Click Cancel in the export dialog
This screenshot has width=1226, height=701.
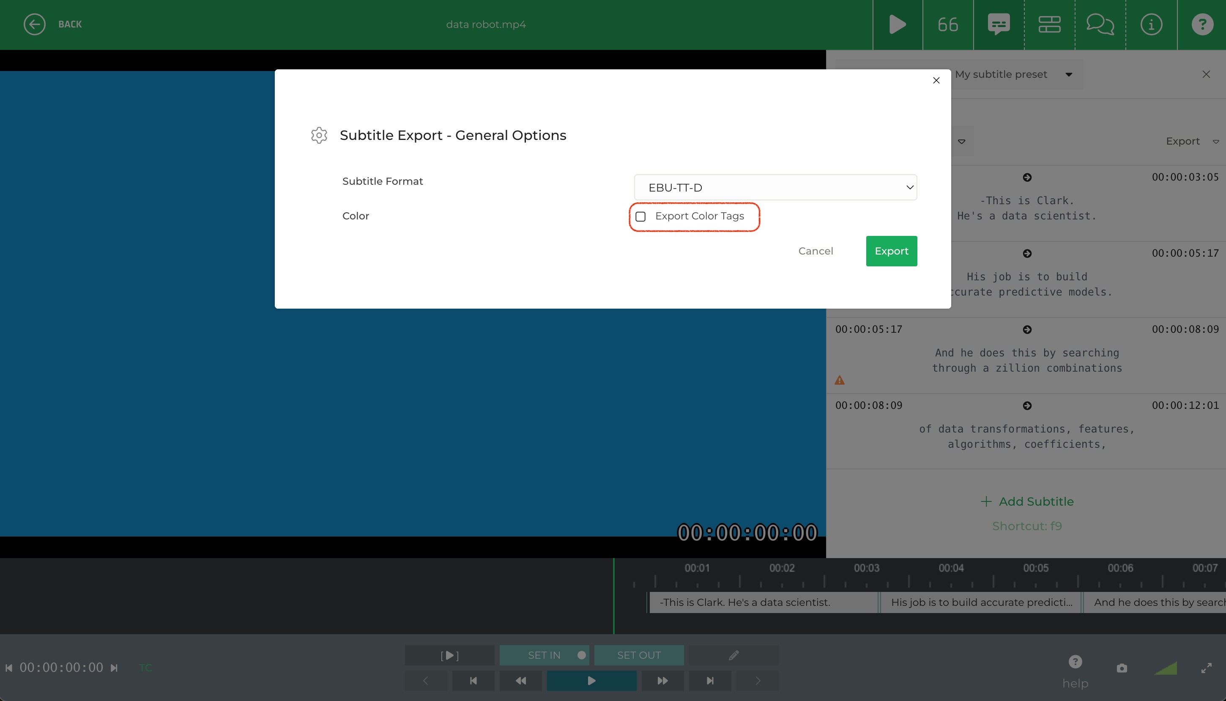(x=816, y=251)
